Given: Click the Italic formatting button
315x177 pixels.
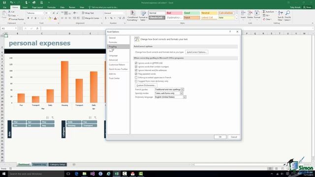Looking at the screenshot, I should click(x=31, y=18).
